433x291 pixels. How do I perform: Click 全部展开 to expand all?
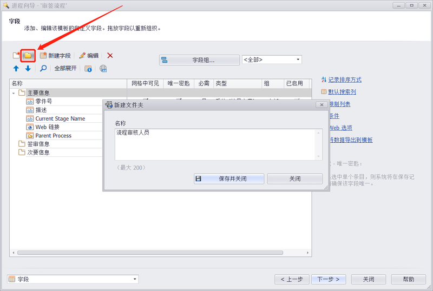pyautogui.click(x=65, y=69)
